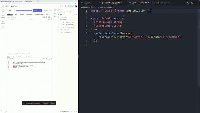Add a new query parameter plus icon
The height and width of the screenshot is (113, 200).
coord(52,17)
